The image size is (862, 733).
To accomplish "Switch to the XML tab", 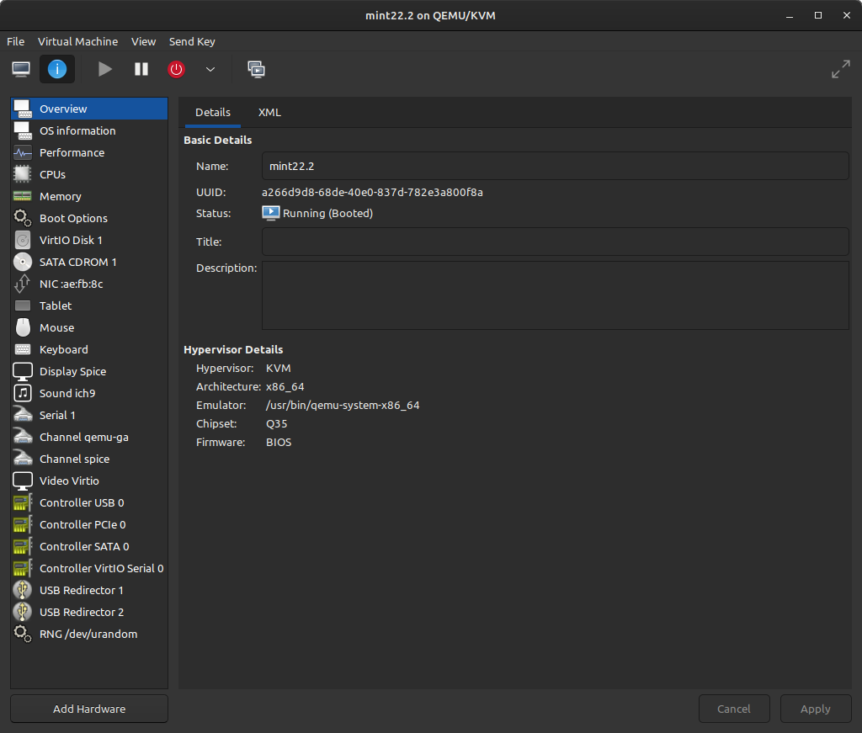I will (269, 112).
